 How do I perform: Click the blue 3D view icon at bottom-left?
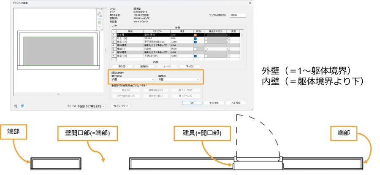(21, 106)
